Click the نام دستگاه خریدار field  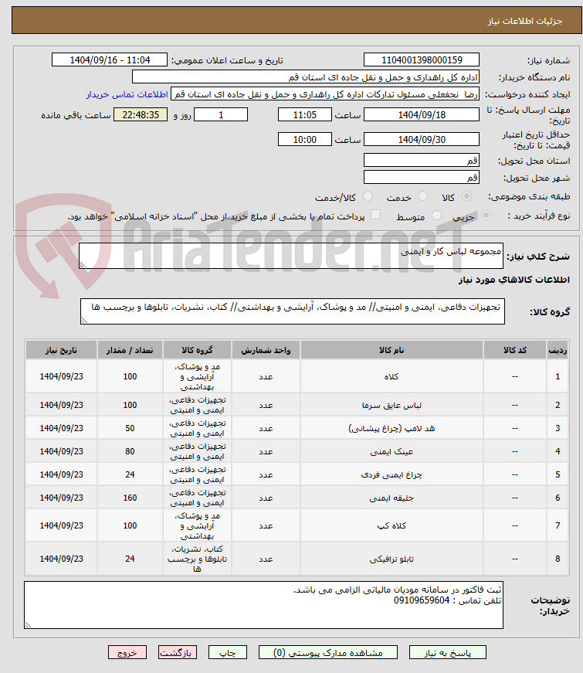point(306,77)
